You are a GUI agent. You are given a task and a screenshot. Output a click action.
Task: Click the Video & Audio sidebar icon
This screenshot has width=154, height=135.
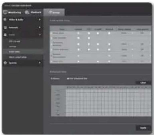coord(5,19)
